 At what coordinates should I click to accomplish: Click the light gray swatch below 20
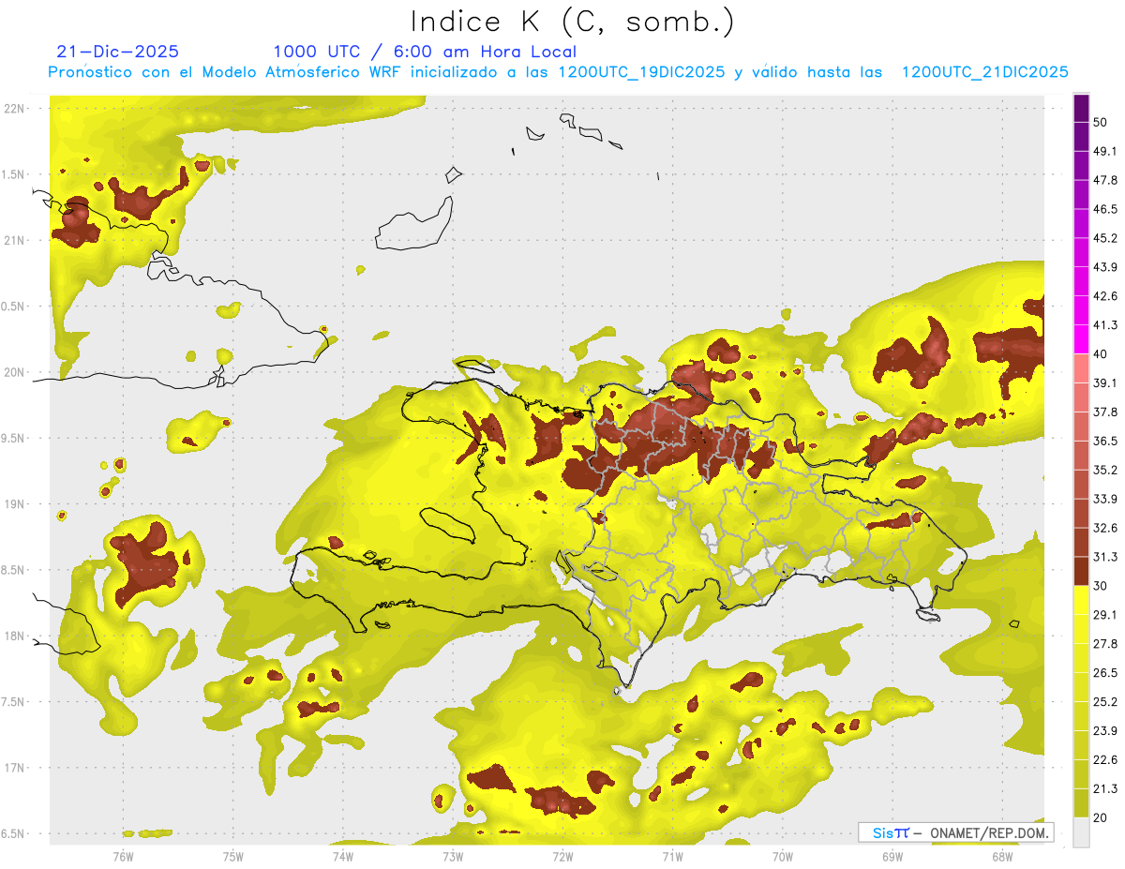(1082, 832)
